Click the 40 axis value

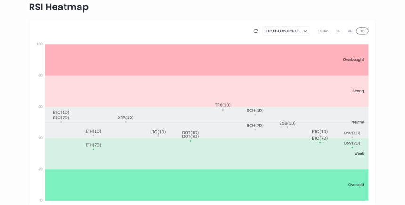40,138
